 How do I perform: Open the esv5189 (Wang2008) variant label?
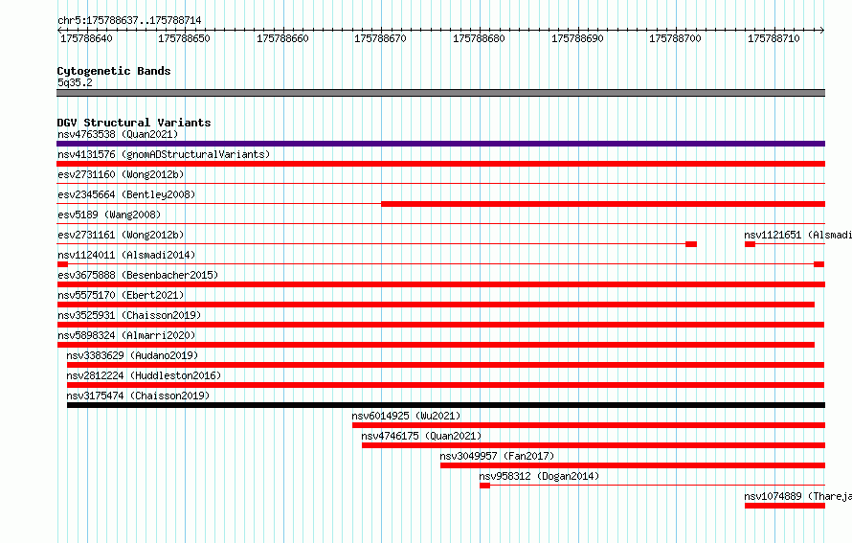point(109,215)
